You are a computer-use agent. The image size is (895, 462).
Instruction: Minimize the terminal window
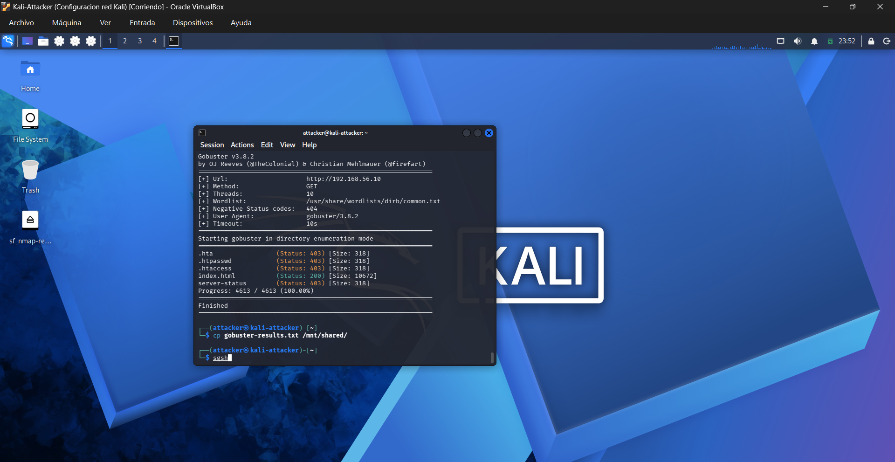pyautogui.click(x=466, y=133)
